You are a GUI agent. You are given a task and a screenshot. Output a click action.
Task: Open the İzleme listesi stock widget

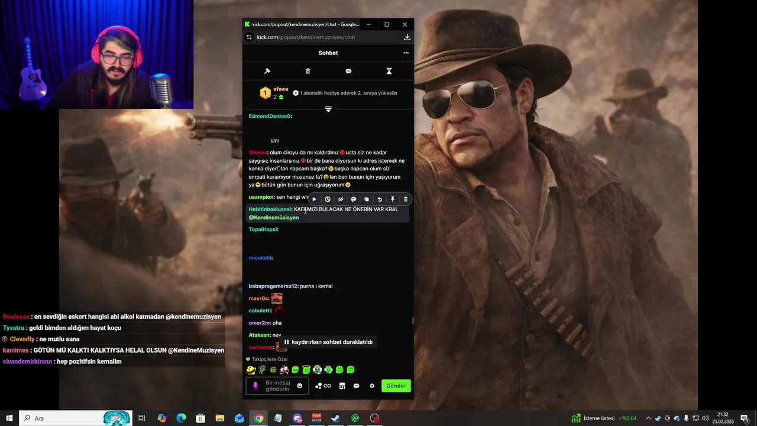pyautogui.click(x=604, y=418)
